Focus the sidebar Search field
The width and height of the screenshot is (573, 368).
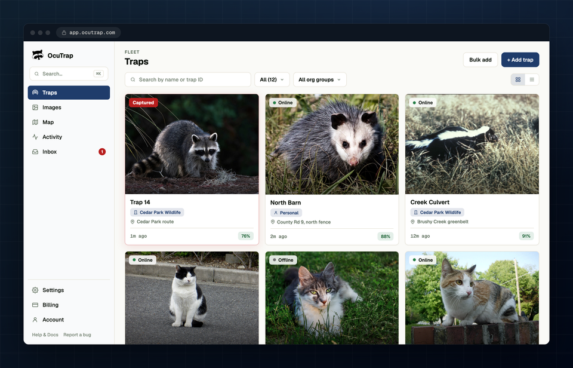point(69,73)
